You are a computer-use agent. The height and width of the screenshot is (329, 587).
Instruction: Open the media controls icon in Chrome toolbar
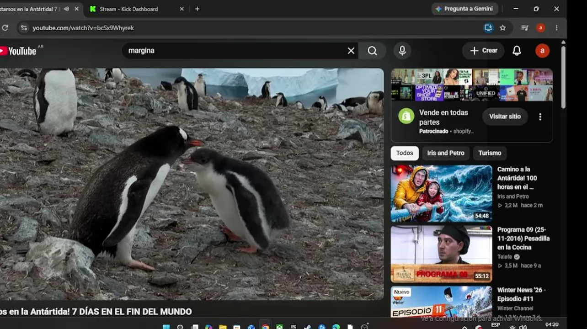524,28
